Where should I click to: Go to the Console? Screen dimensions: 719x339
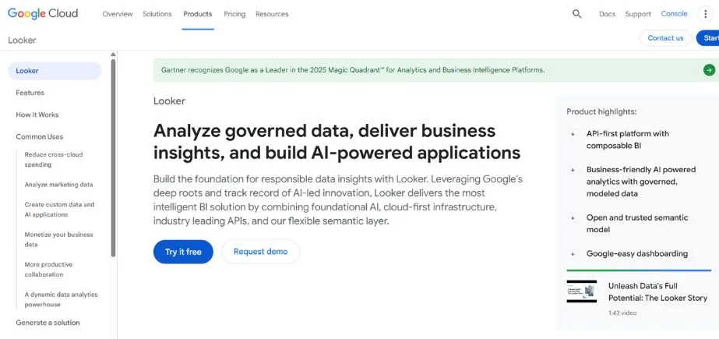point(674,14)
